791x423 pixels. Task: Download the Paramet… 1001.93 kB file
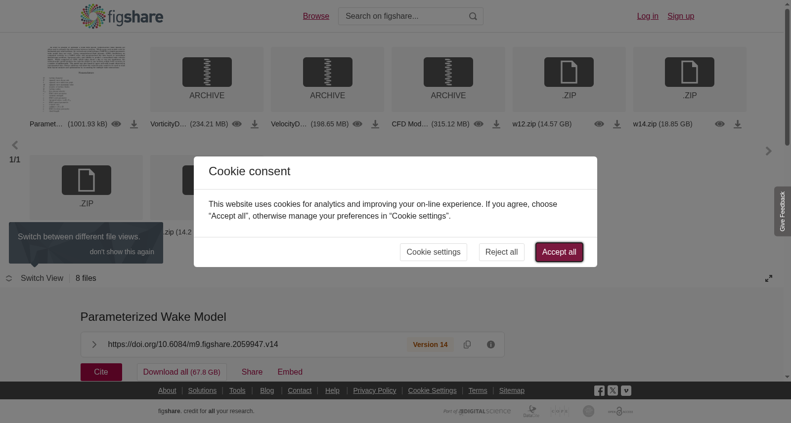pos(134,124)
